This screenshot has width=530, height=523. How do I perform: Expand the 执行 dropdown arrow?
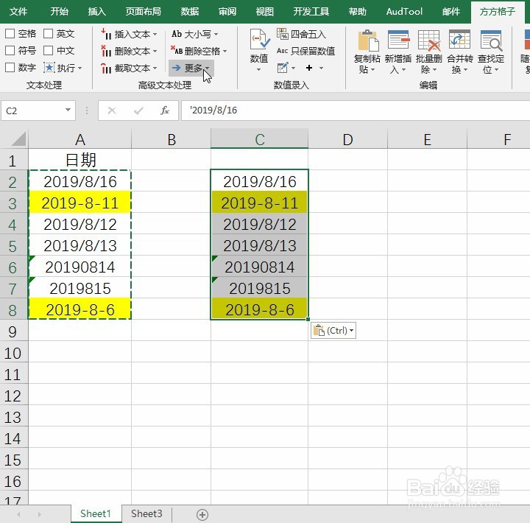79,68
